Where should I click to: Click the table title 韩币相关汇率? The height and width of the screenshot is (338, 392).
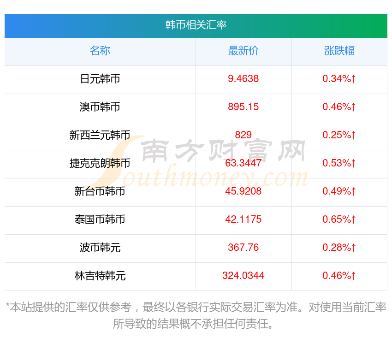click(x=196, y=25)
